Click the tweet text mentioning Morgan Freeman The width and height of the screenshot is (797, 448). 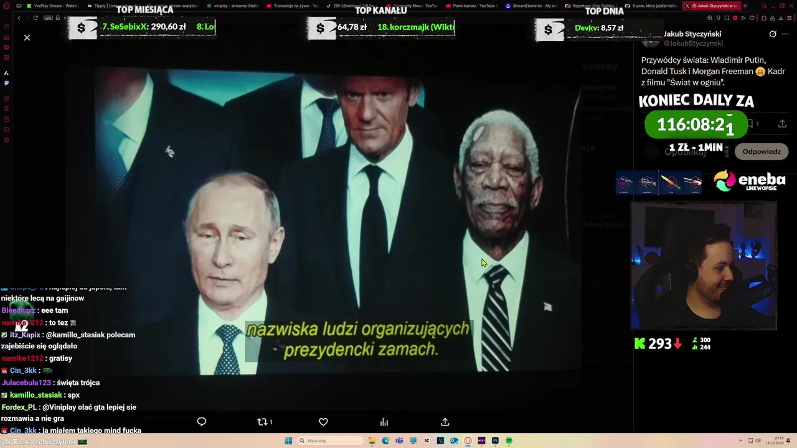[x=713, y=71]
